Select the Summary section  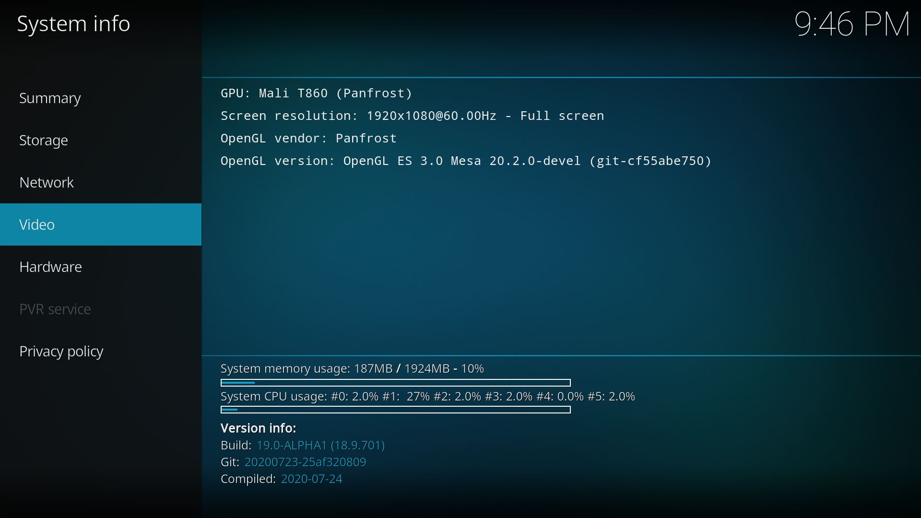[x=50, y=97]
